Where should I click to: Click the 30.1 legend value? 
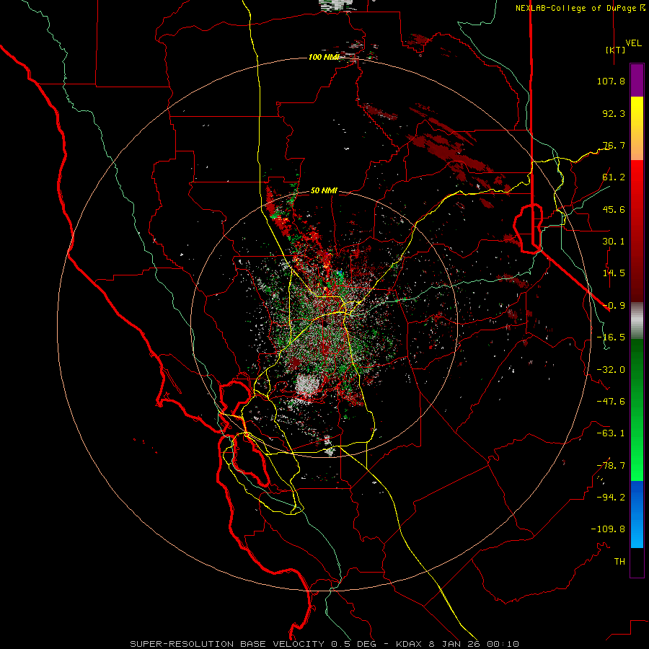coord(614,242)
